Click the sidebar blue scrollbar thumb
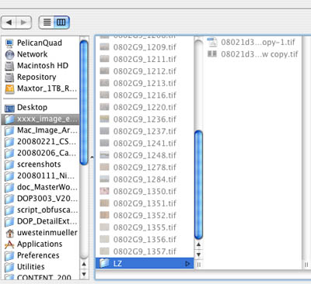This screenshot has height=284, width=311. (84, 102)
